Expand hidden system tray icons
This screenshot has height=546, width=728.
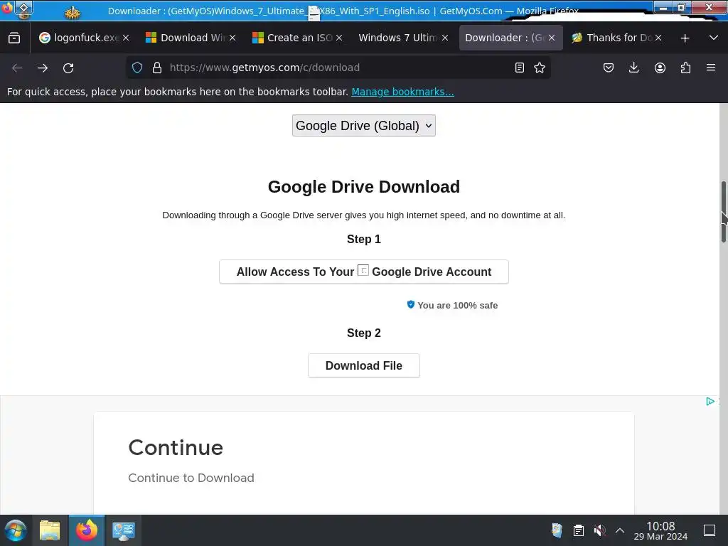coord(620,530)
